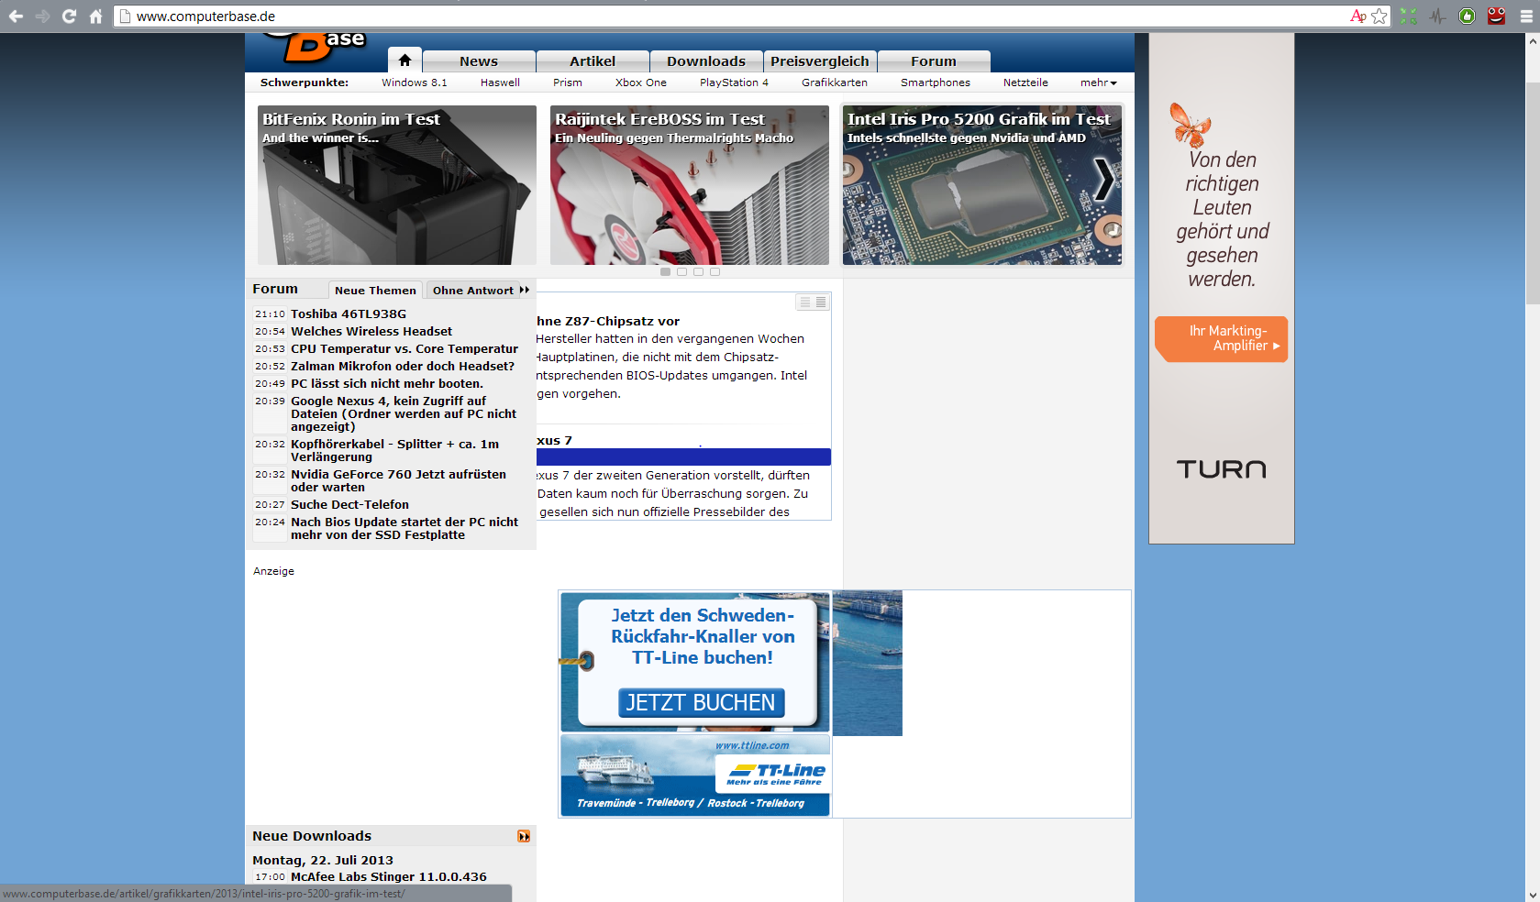Select the Windows 8.1 topic link
Viewport: 1540px width, 902px height.
tap(415, 82)
